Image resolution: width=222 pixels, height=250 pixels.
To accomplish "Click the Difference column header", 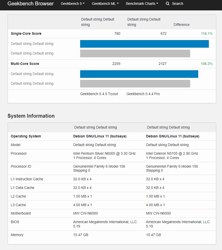I will coord(182,25).
